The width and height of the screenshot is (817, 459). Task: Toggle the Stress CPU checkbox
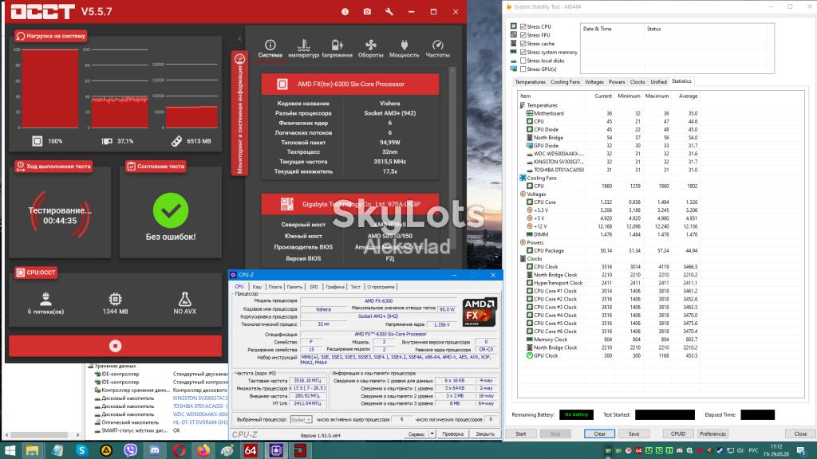point(523,26)
